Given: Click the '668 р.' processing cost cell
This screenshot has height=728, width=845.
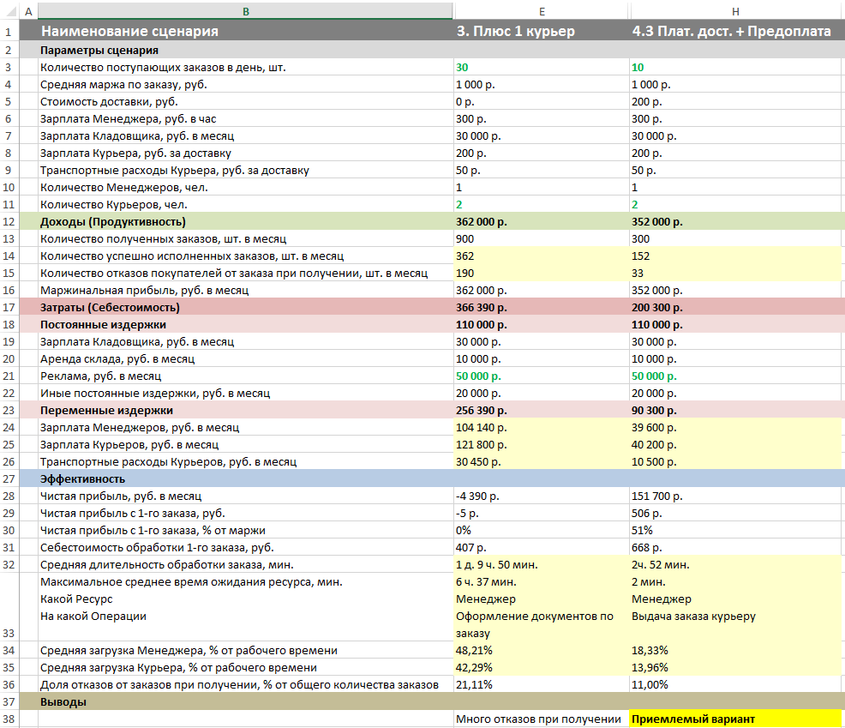Looking at the screenshot, I should 735,548.
